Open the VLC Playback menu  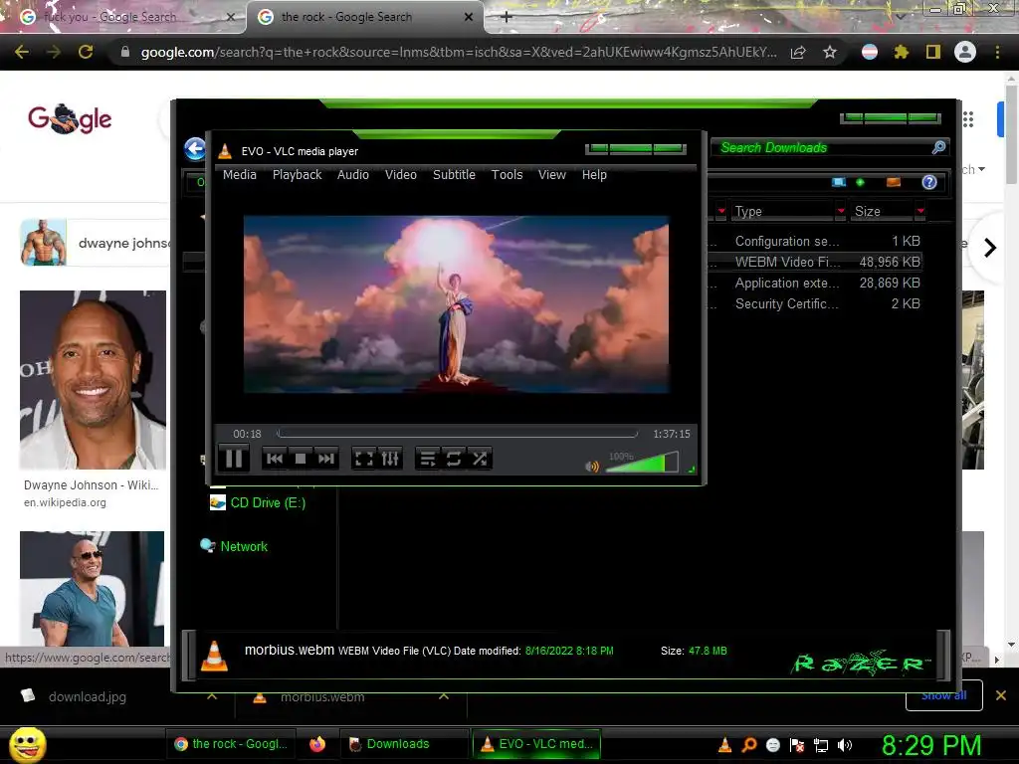point(297,175)
